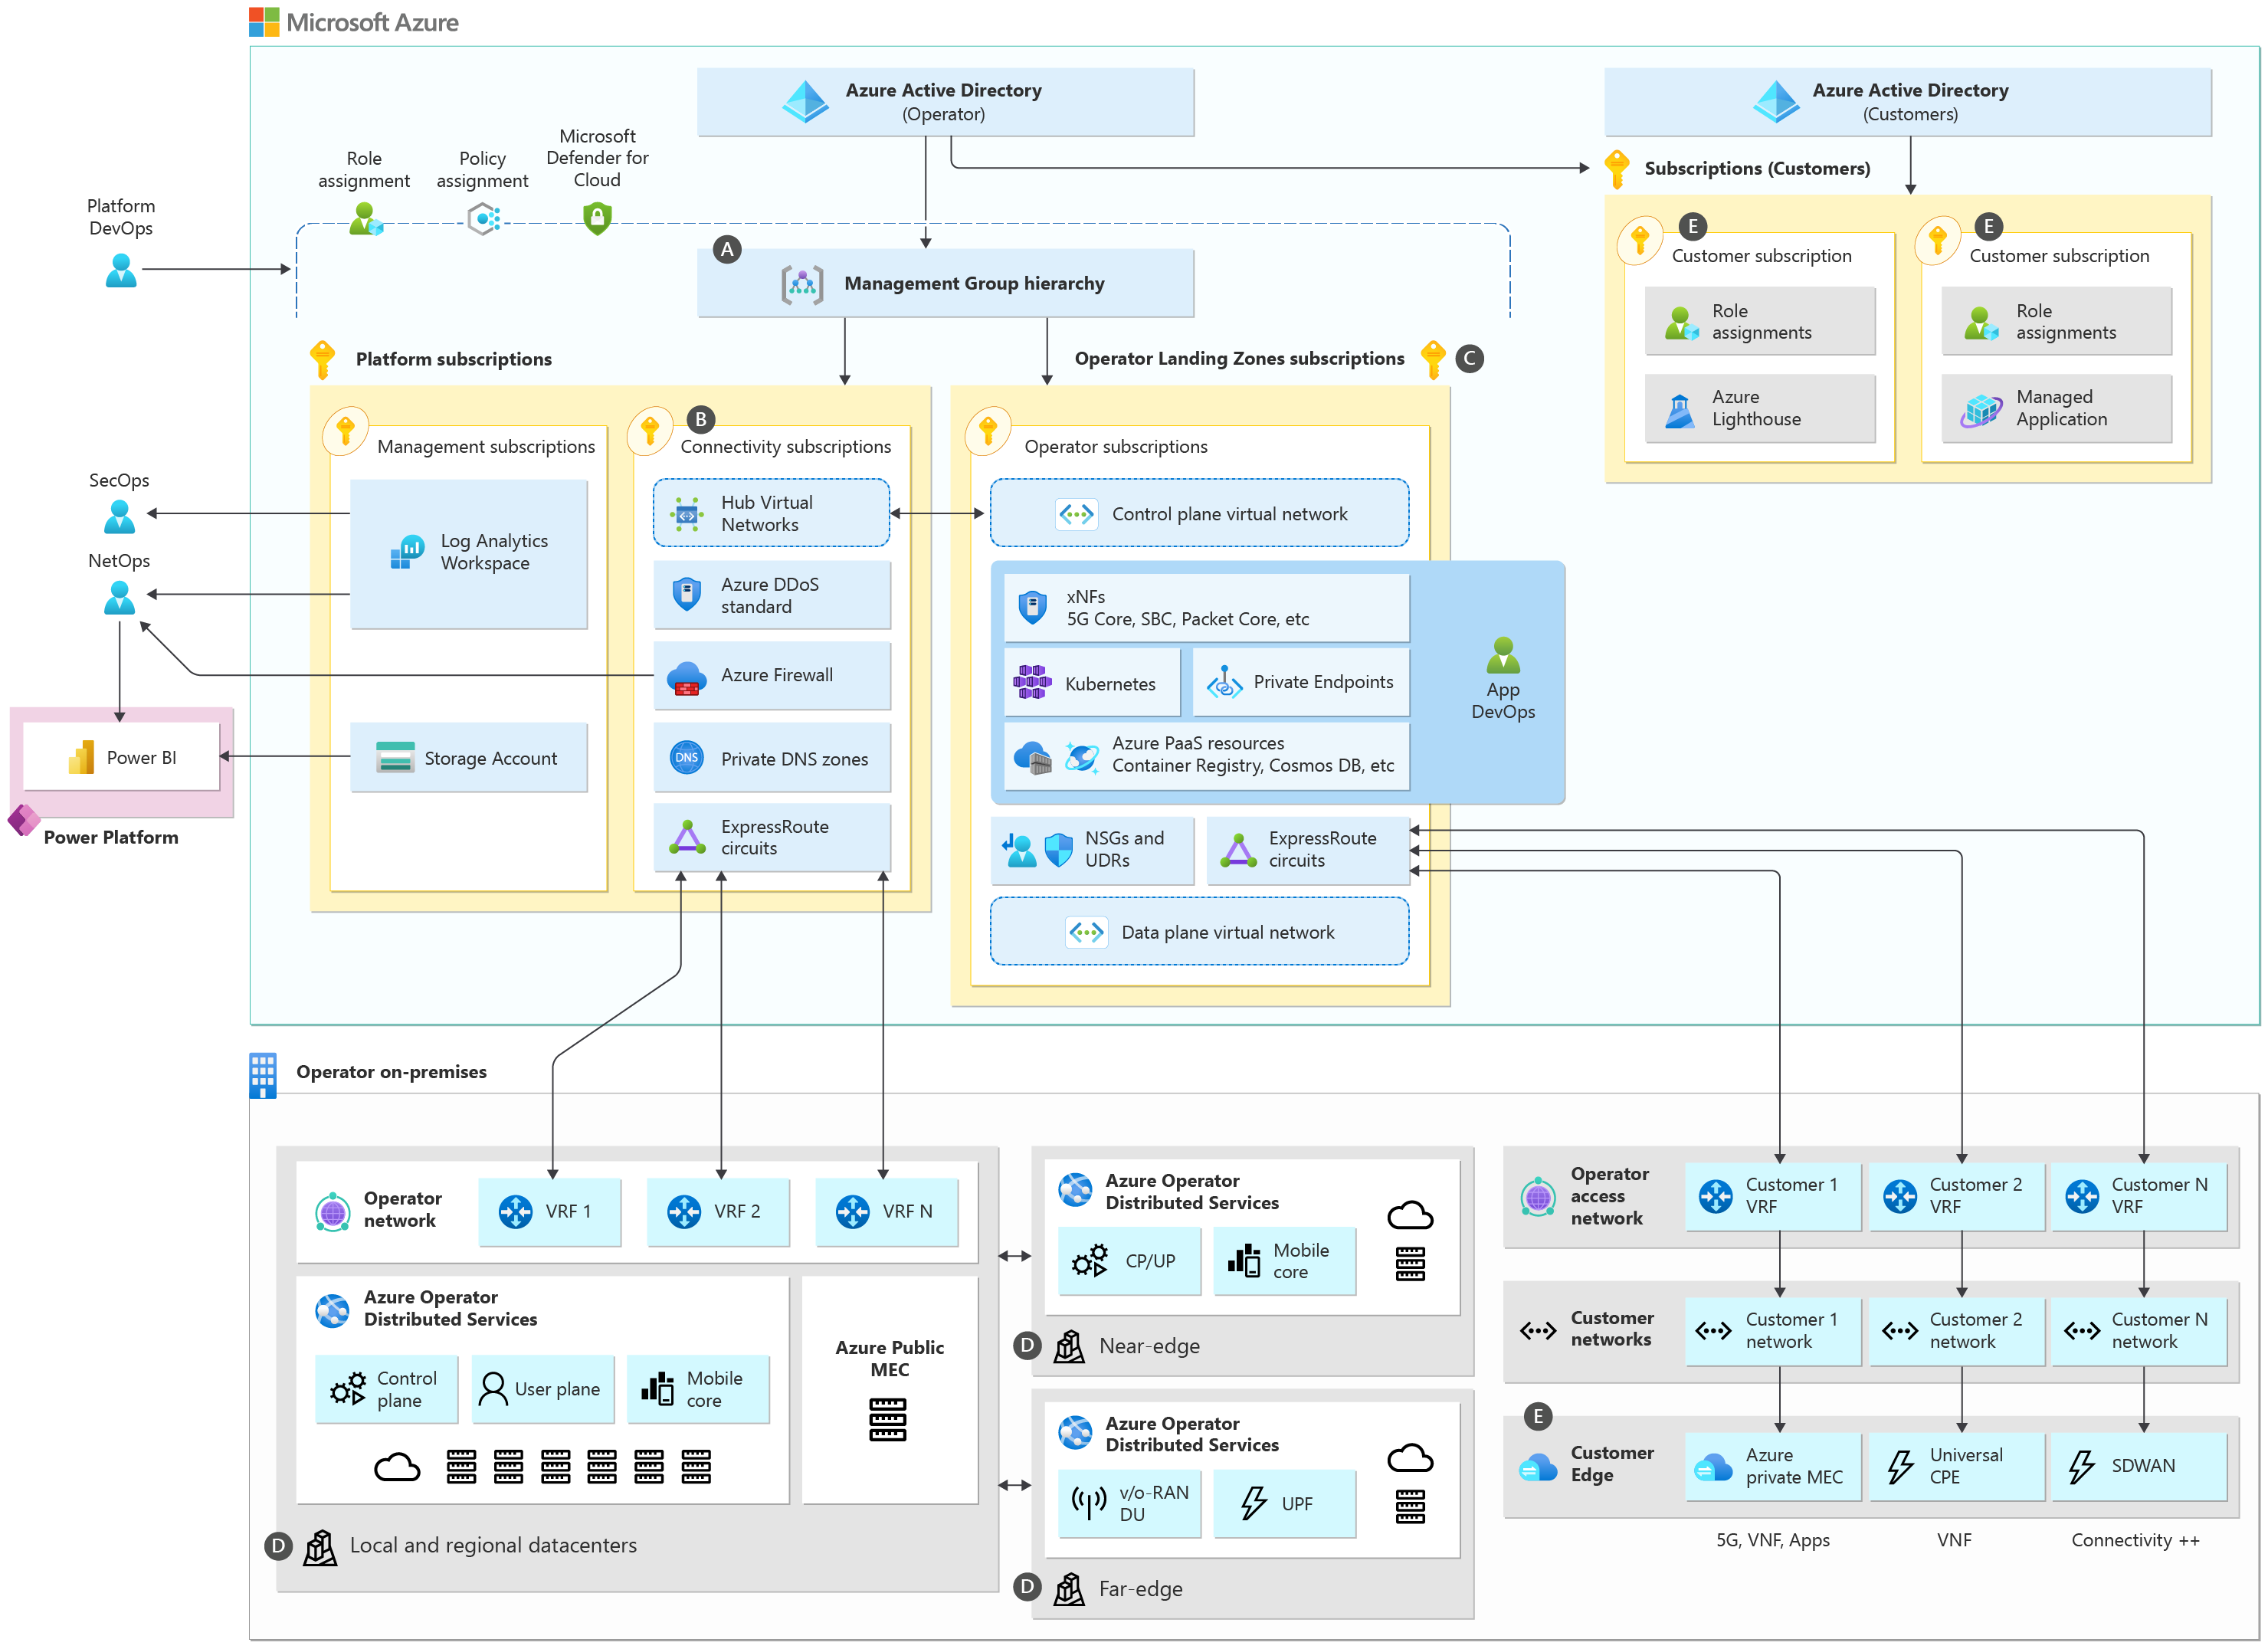Click the Azure Firewall icon
The height and width of the screenshot is (1649, 2268).
686,677
